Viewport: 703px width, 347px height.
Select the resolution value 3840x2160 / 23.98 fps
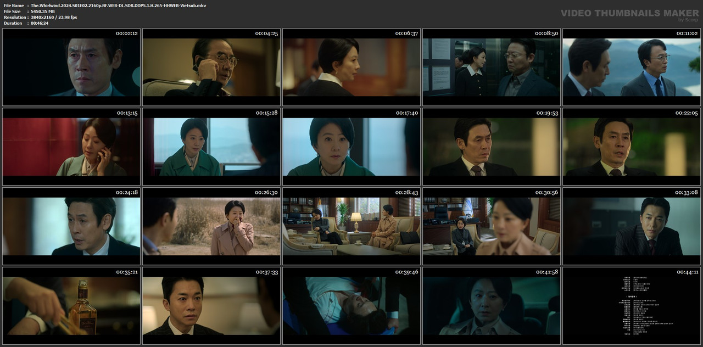pos(54,17)
